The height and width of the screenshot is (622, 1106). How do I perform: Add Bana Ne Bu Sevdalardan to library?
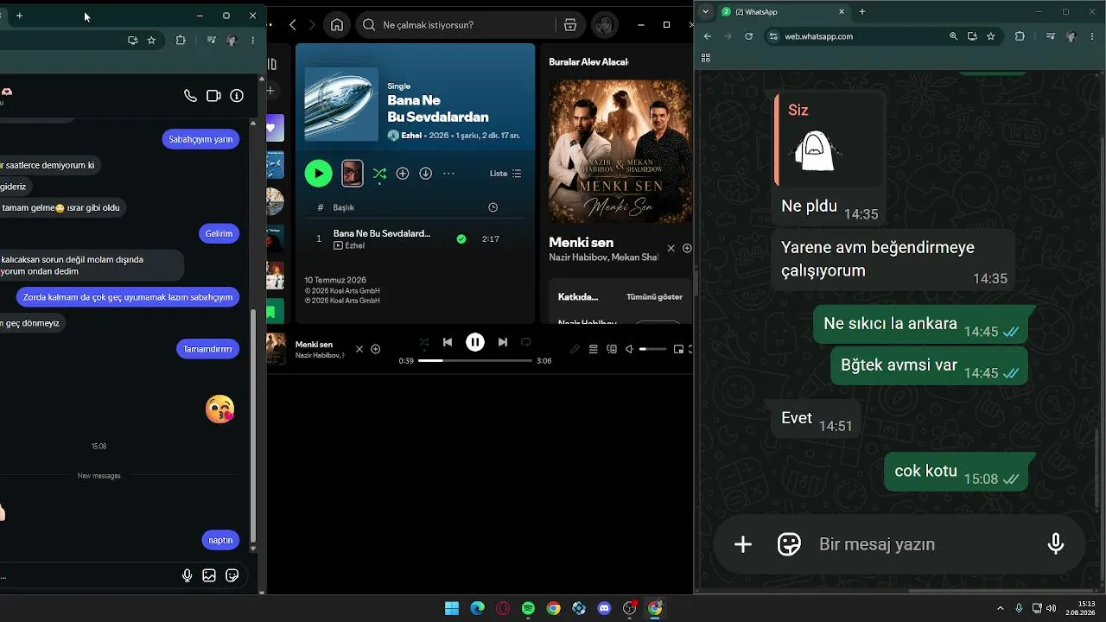(403, 174)
